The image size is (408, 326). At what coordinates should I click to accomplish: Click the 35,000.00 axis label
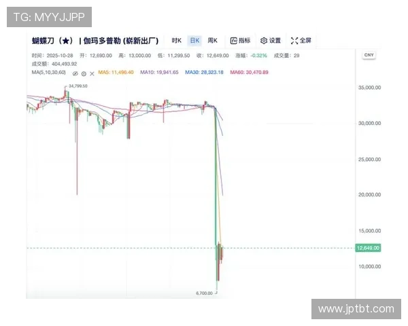tap(369, 88)
